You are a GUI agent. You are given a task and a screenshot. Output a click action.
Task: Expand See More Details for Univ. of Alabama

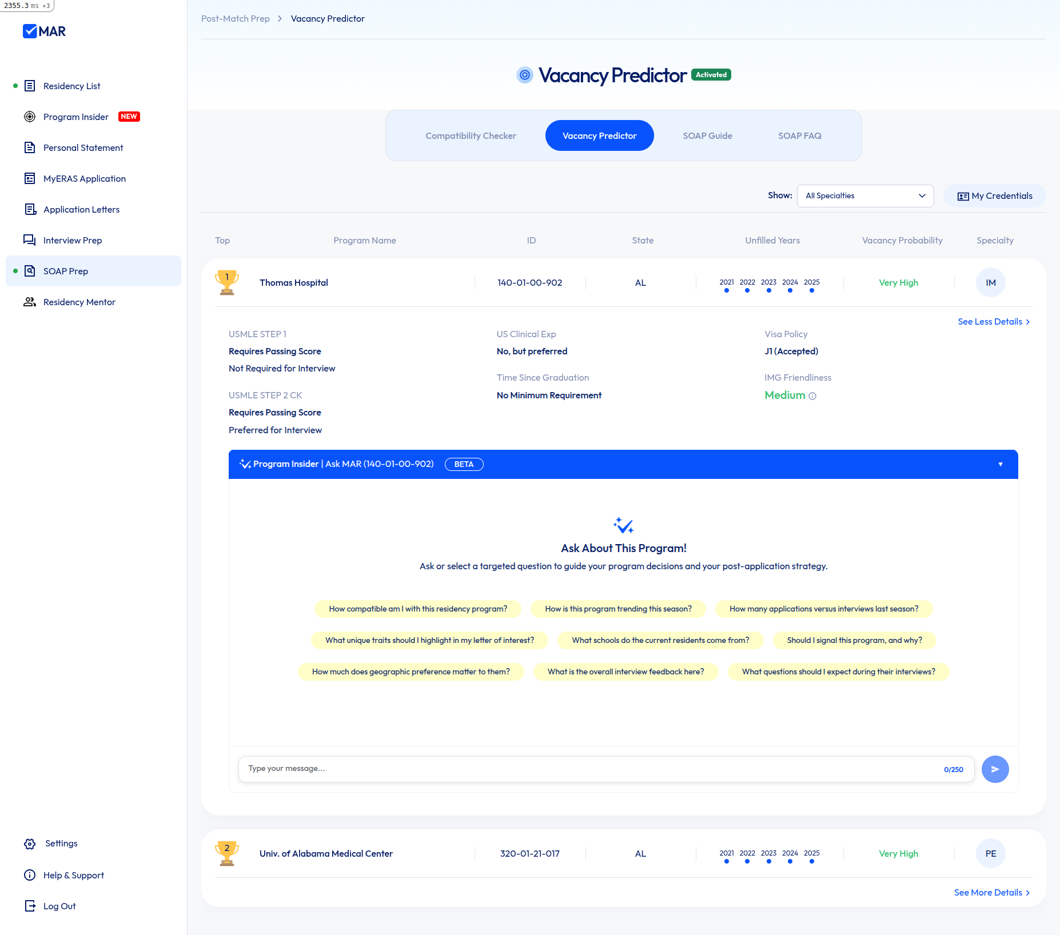[x=991, y=893]
